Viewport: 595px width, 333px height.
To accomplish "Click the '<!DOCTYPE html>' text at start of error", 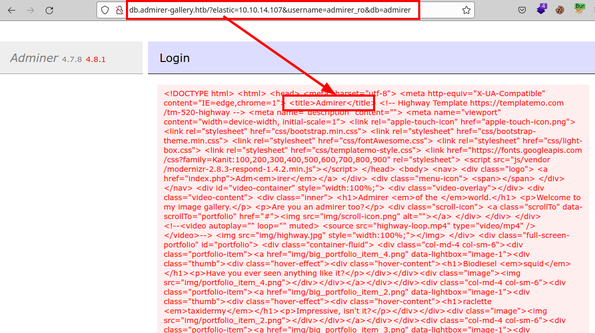I will coord(199,93).
